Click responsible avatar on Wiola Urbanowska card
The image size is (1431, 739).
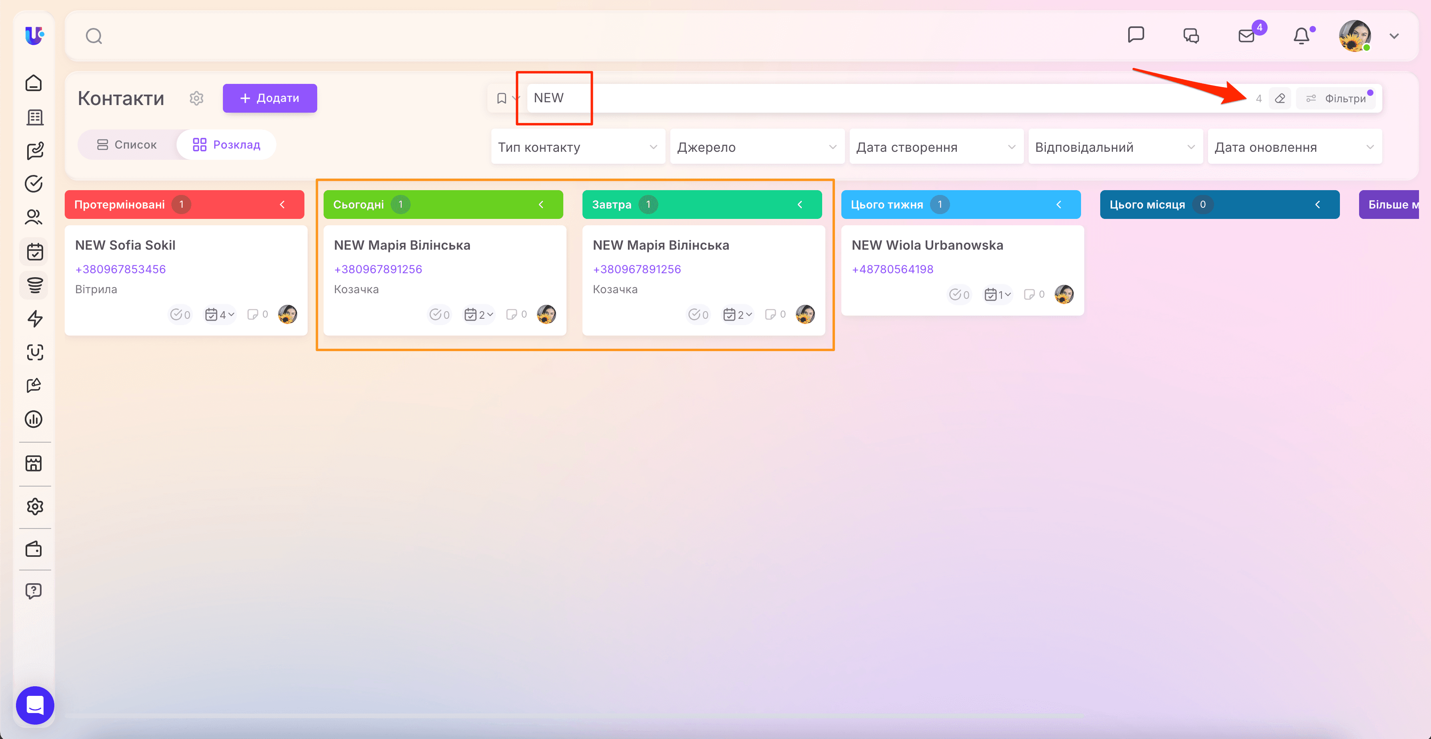pyautogui.click(x=1064, y=294)
